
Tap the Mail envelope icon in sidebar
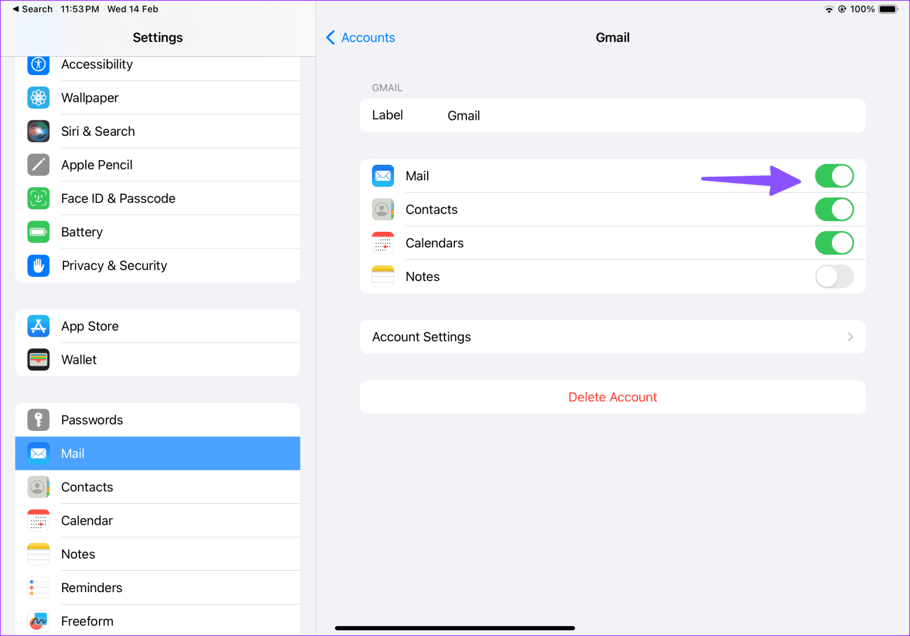coord(39,453)
